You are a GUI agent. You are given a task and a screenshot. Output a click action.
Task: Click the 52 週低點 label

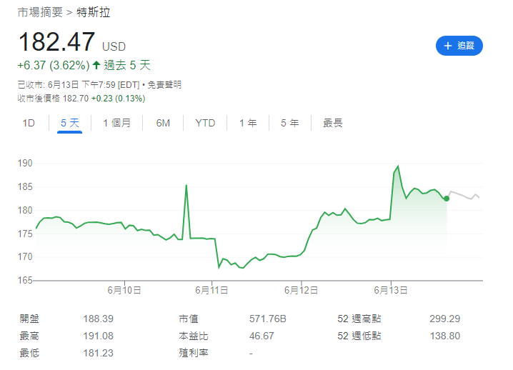tap(359, 336)
